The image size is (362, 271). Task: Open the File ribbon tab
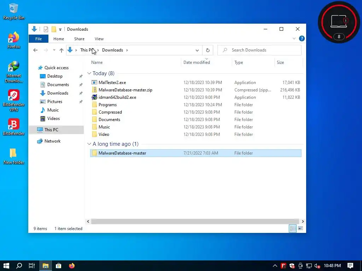(38, 39)
